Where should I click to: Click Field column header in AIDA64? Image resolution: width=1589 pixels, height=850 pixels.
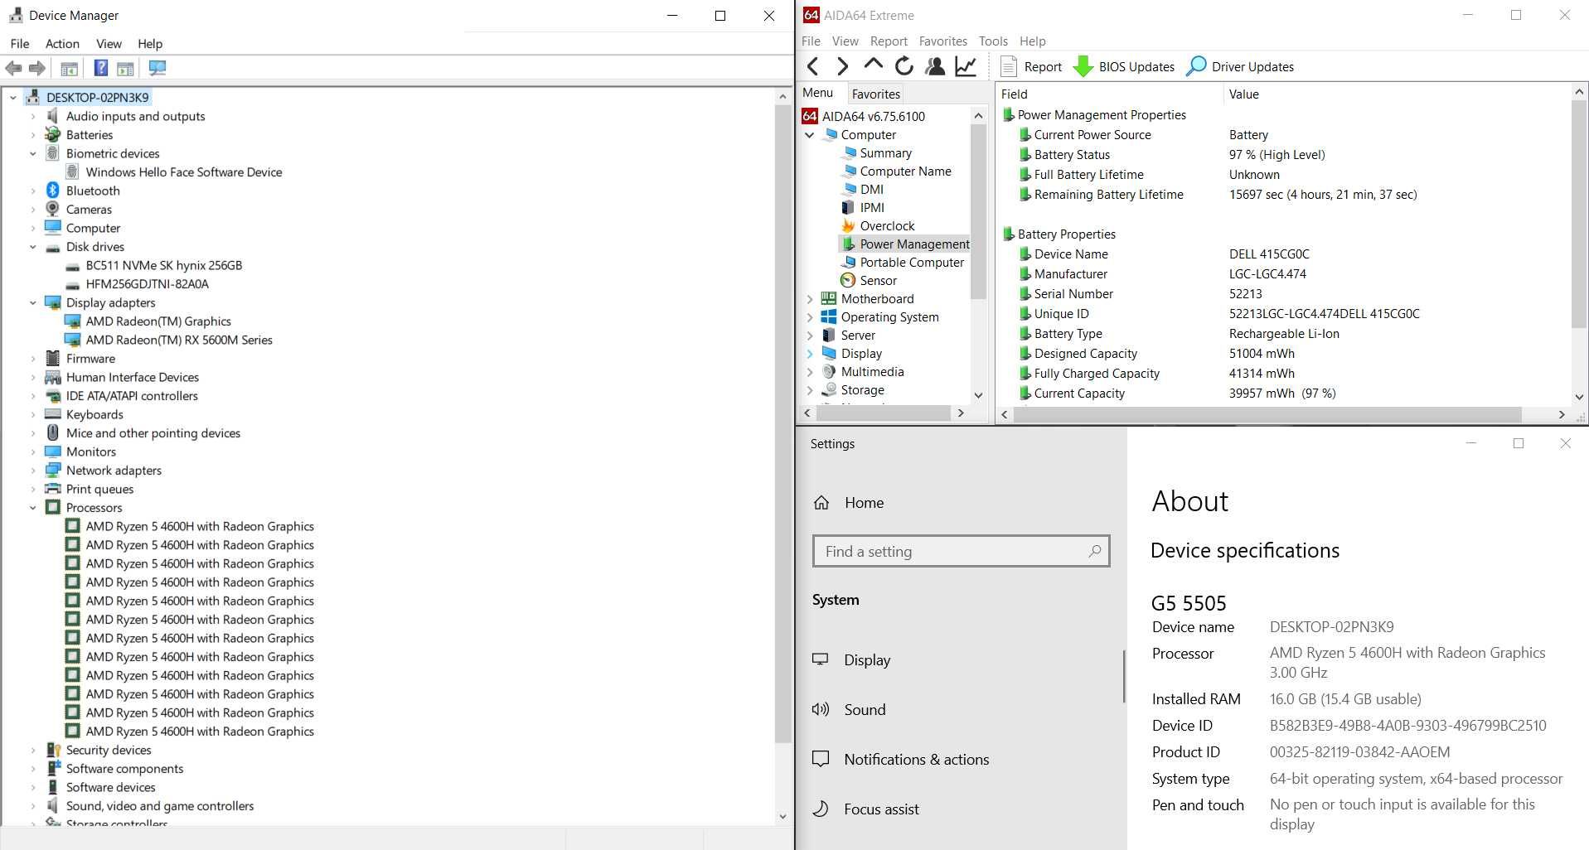coord(1111,94)
